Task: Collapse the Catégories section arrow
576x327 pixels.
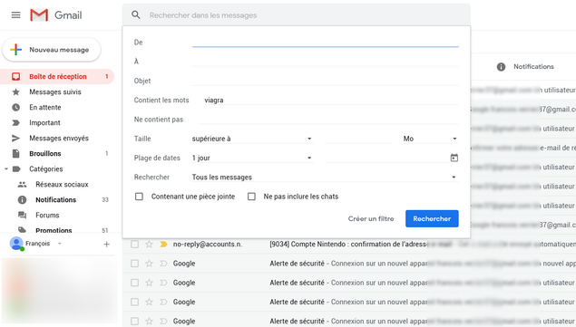Action: pyautogui.click(x=5, y=168)
